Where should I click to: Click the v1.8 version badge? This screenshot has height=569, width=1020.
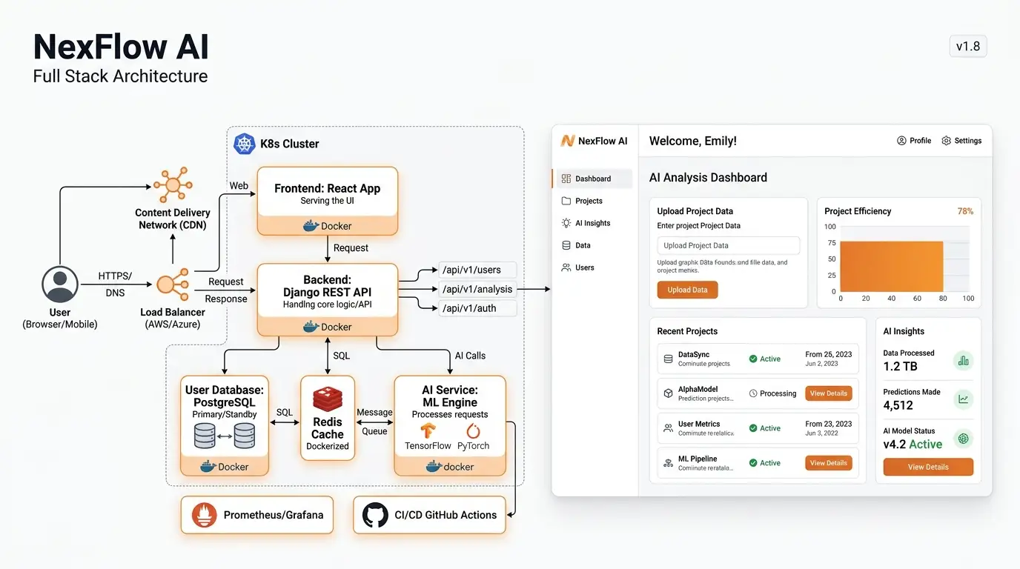click(968, 47)
